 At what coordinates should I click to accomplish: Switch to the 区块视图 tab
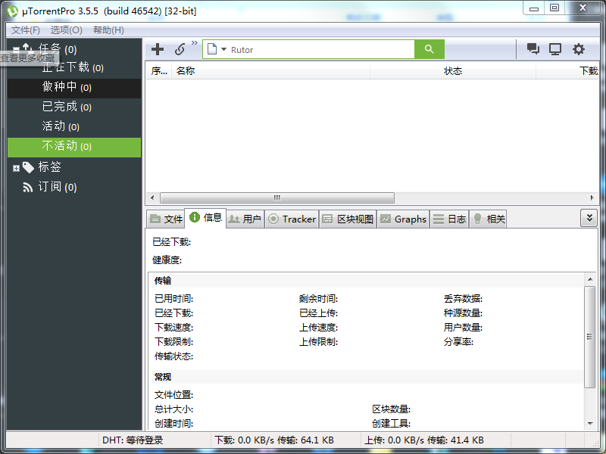coord(348,219)
